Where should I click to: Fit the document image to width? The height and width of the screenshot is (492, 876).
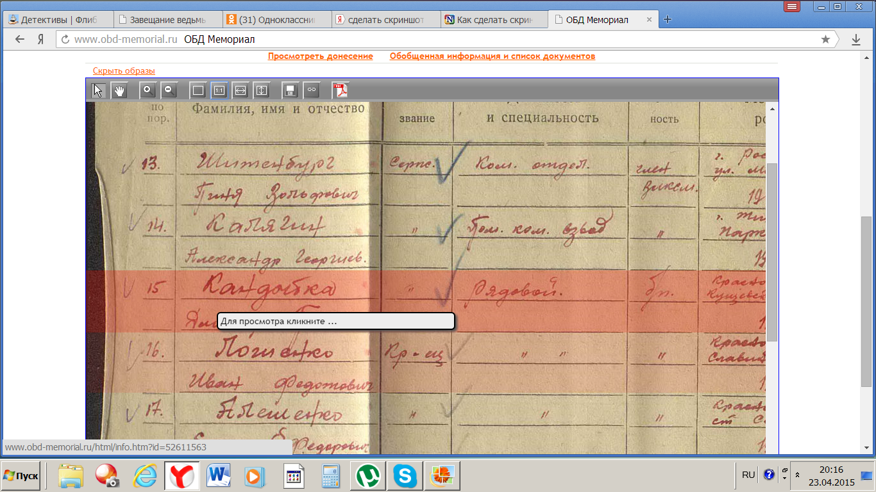click(x=240, y=90)
